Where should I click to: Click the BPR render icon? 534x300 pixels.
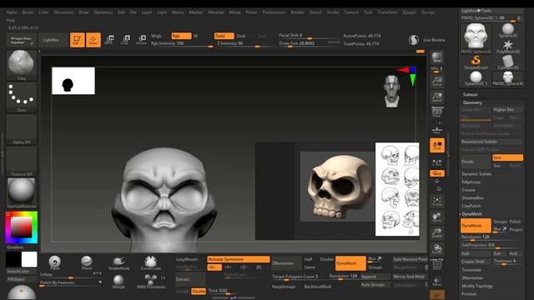[437, 57]
